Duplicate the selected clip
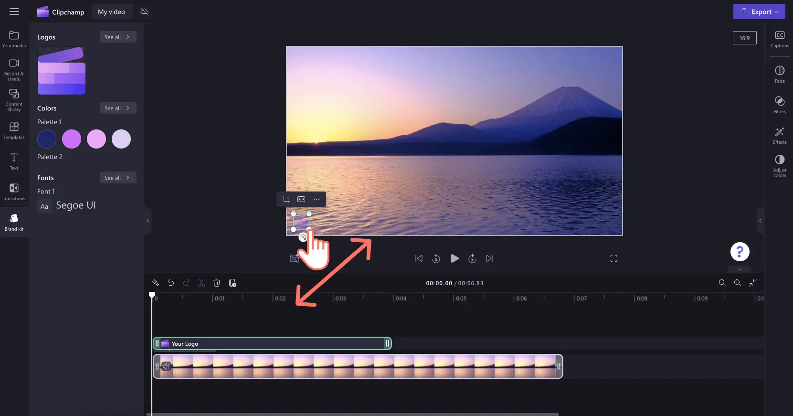The image size is (793, 416). pyautogui.click(x=233, y=283)
